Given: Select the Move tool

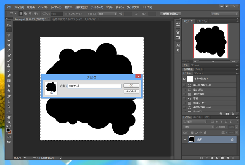Looking at the screenshot, I should tap(9, 25).
